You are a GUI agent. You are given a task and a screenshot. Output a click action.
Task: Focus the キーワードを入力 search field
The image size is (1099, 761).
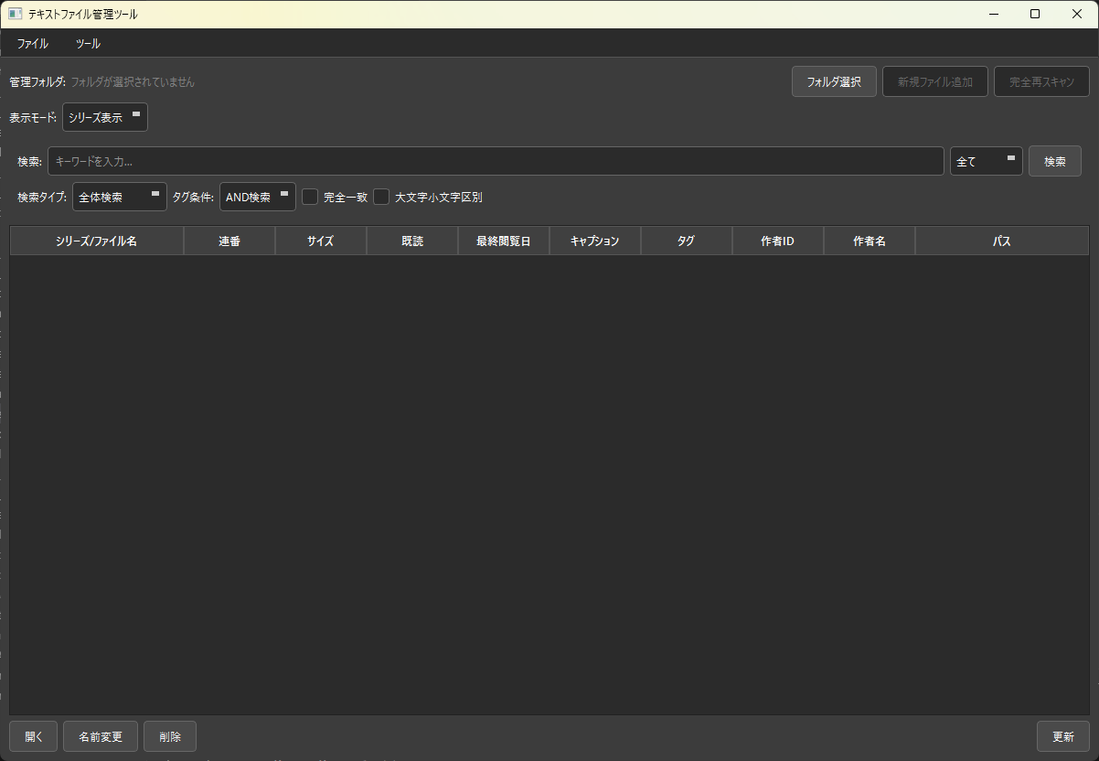[495, 161]
